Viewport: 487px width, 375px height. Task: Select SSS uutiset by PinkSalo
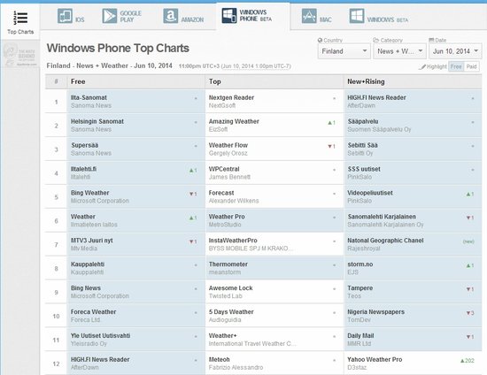pos(364,169)
